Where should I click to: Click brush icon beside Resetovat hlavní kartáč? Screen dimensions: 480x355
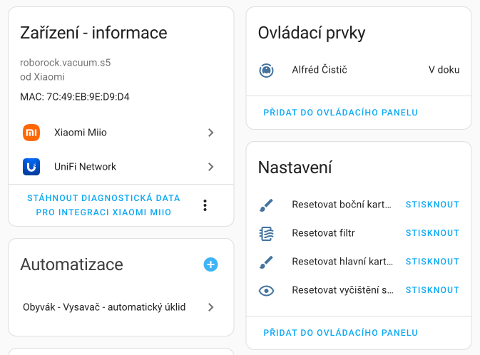click(x=266, y=262)
